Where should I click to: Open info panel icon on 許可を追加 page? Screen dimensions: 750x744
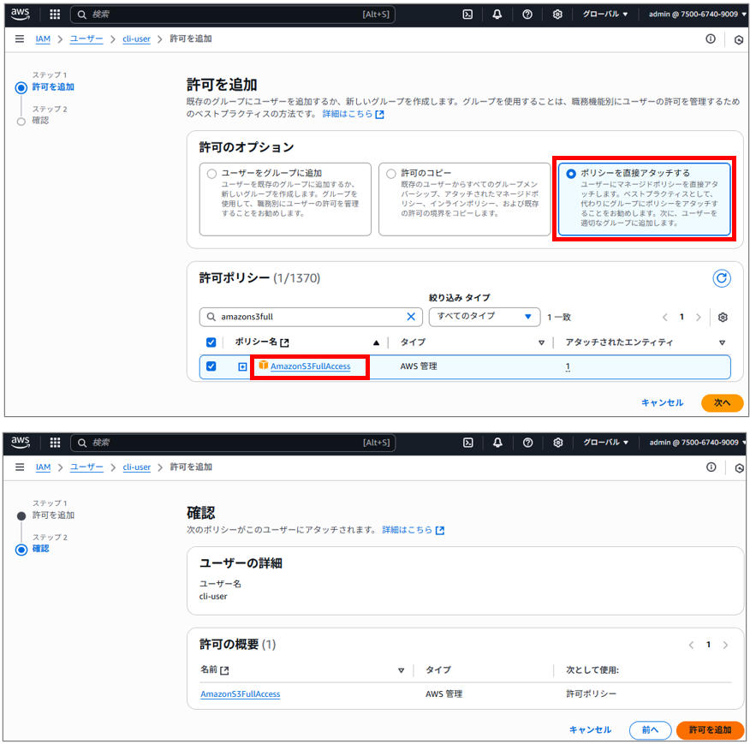coord(711,39)
